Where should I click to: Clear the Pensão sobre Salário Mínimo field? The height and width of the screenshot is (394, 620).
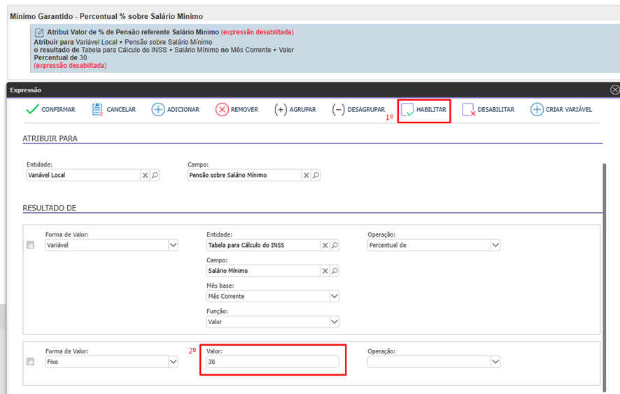(307, 176)
